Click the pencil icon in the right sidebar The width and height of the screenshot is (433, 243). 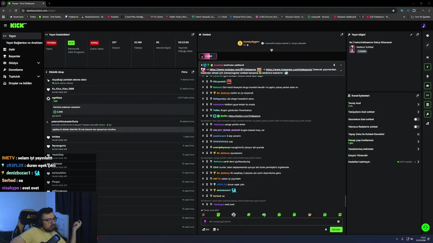click(x=428, y=45)
